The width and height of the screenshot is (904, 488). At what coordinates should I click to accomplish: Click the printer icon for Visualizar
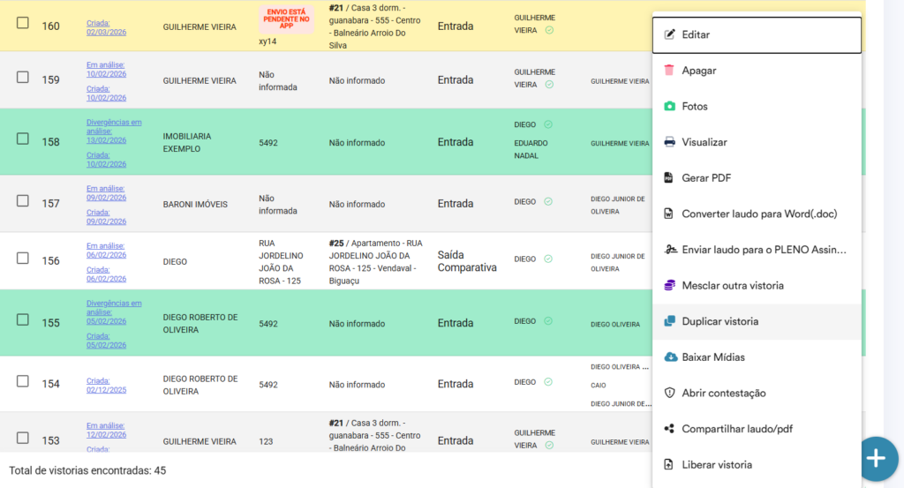(x=670, y=142)
